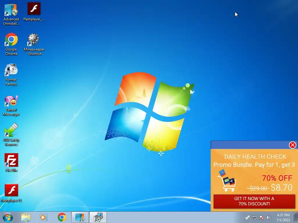Click "Promo Bundle. Pay for 1, get 3" text
Viewport: 298px width, 223px height.
click(254, 165)
